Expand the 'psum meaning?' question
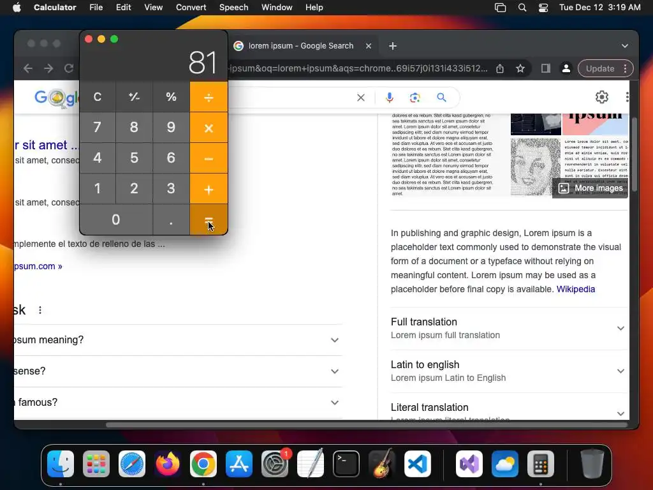 coord(179,340)
